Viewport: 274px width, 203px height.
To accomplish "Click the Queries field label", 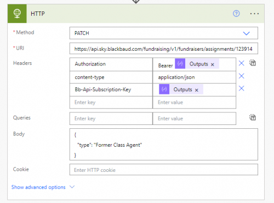I will pos(22,118).
